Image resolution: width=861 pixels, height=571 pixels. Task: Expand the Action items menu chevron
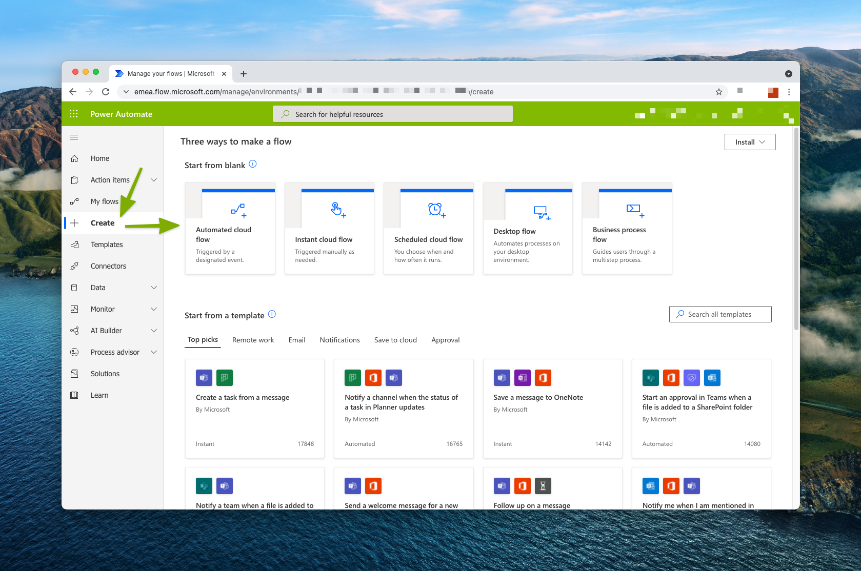[x=154, y=180]
